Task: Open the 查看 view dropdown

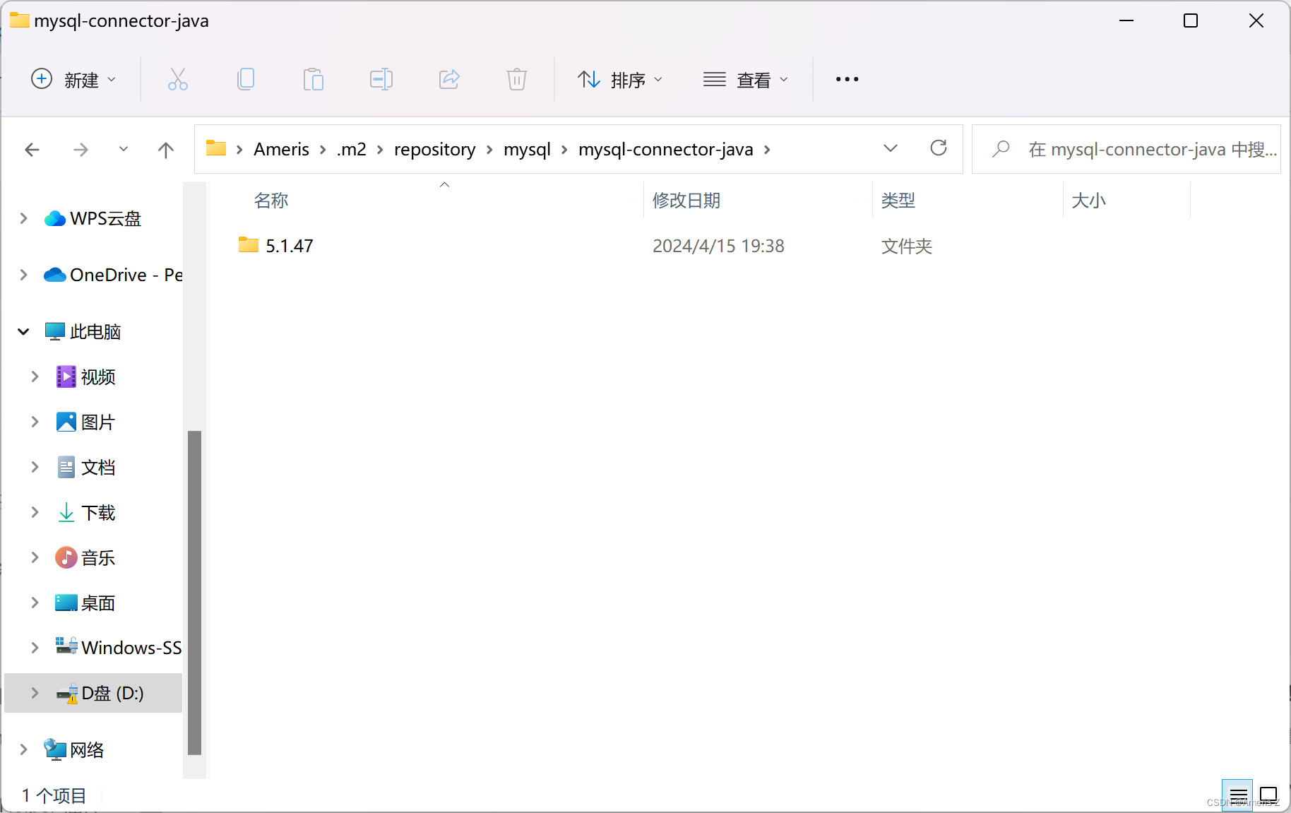Action: point(746,79)
